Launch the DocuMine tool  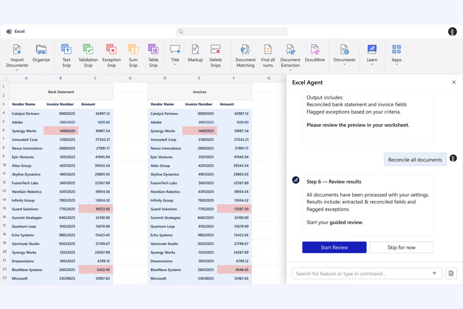[x=315, y=56]
